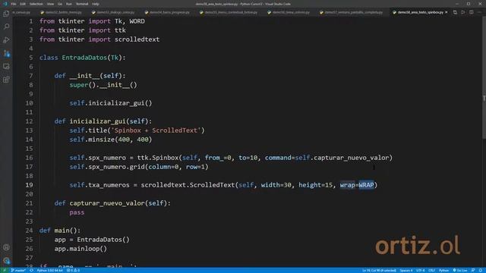This screenshot has height=273, width=486.
Task: Switch to the demo56 tema colores tab
Action: click(x=289, y=12)
